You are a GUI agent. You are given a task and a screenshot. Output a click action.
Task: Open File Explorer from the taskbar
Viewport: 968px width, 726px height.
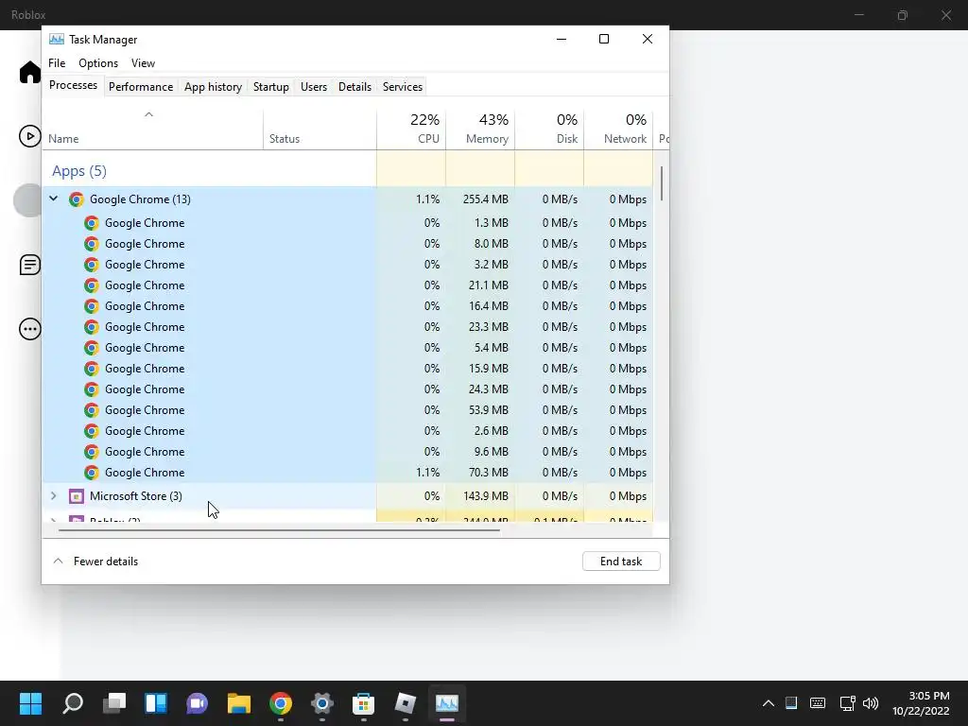coord(239,703)
